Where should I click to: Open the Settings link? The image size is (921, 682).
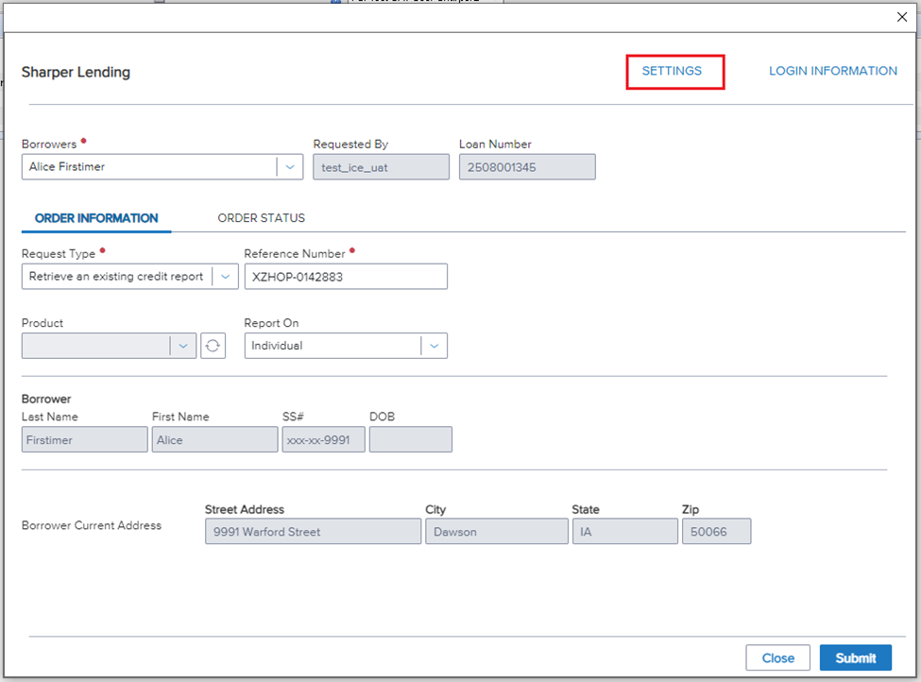tap(672, 71)
